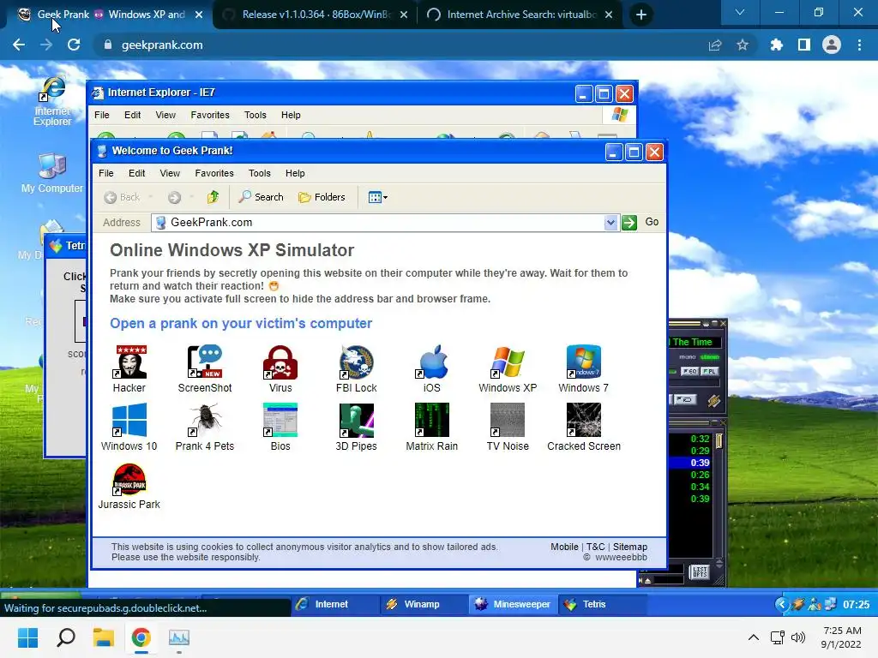878x658 pixels.
Task: Open the Views dropdown in toolbar
Action: (x=378, y=197)
